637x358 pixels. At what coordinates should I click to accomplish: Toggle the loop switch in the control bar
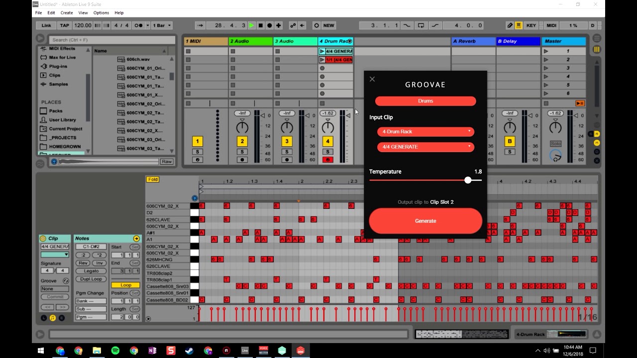pyautogui.click(x=421, y=25)
